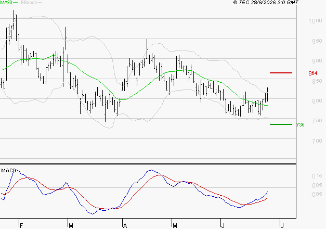Screen dimensions: 326x229
Task: Click the first J month label
Action: pos(223,226)
